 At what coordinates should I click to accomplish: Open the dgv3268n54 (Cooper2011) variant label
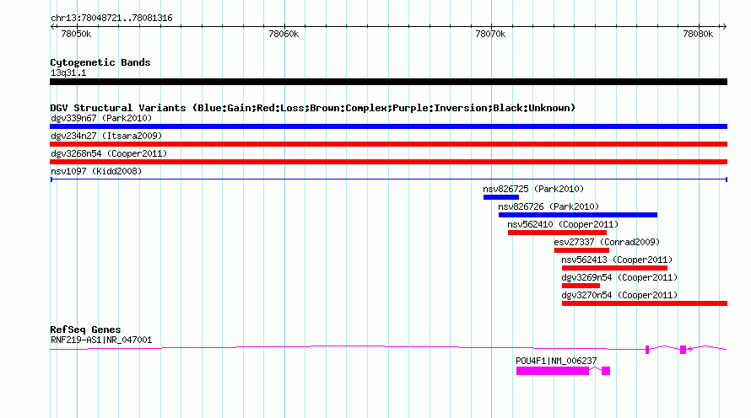(x=109, y=153)
